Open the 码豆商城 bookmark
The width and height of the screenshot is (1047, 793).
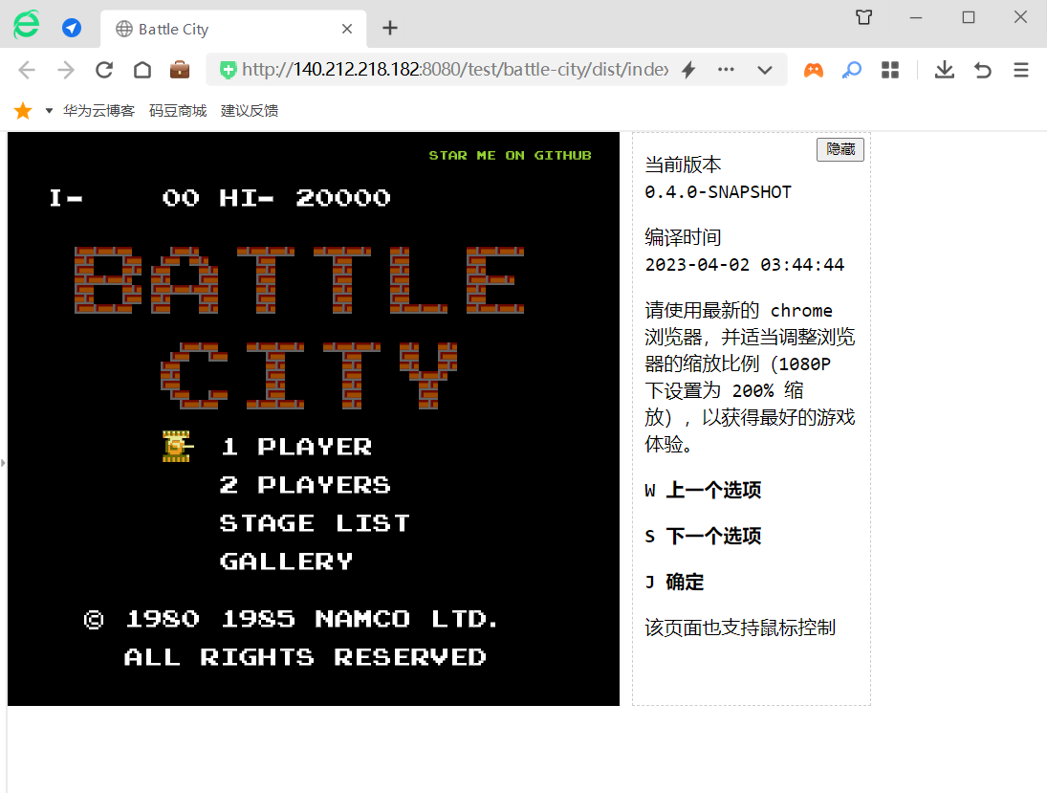(x=178, y=111)
